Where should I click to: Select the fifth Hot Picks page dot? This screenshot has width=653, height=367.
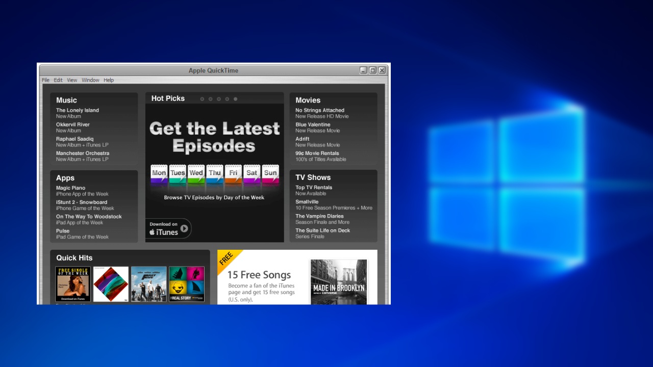tap(235, 99)
